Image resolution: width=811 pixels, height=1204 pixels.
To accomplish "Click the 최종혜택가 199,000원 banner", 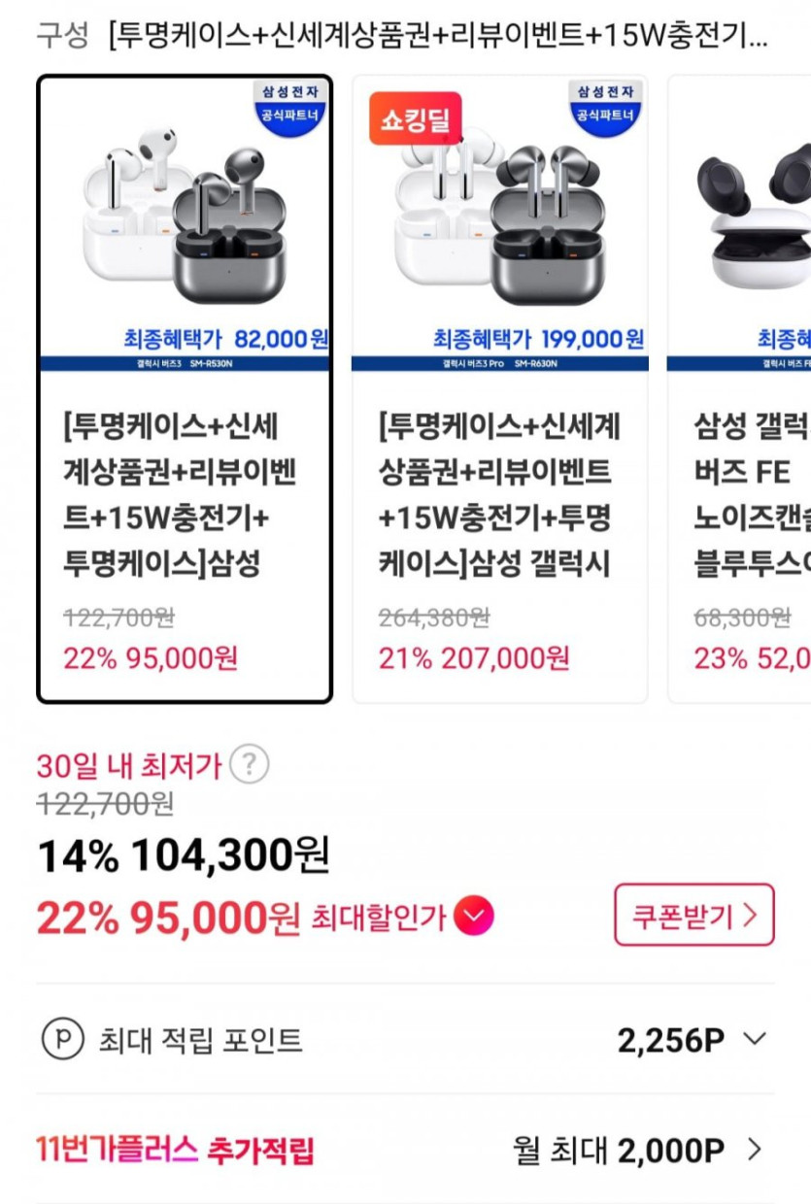I will tap(538, 339).
